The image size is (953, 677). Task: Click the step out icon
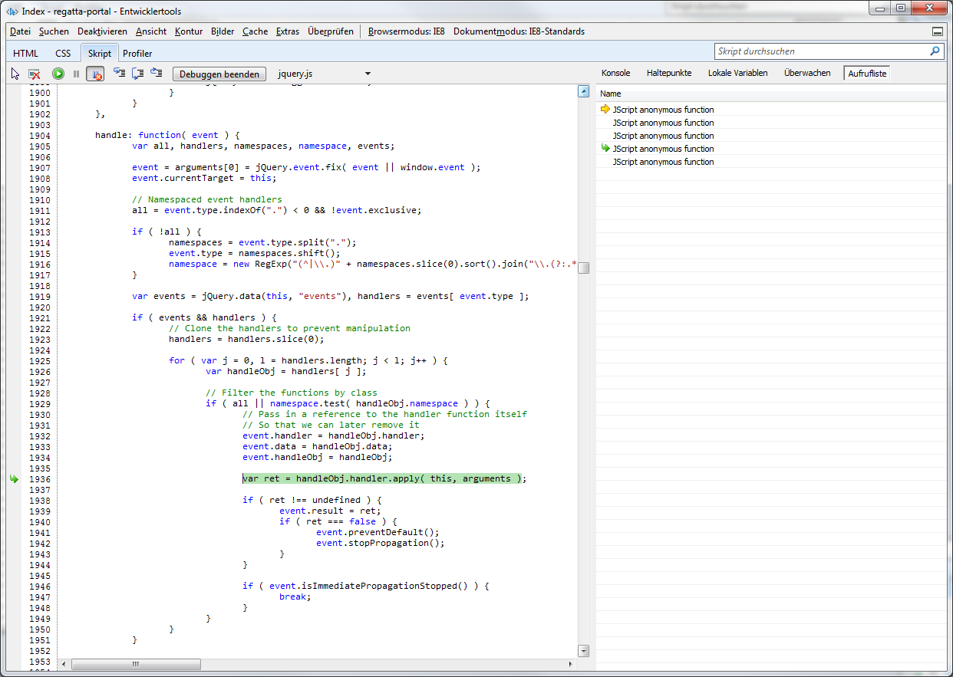tap(156, 74)
